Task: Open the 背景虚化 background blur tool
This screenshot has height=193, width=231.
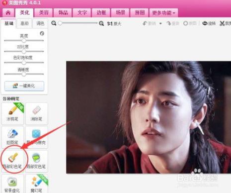Action: [13, 184]
